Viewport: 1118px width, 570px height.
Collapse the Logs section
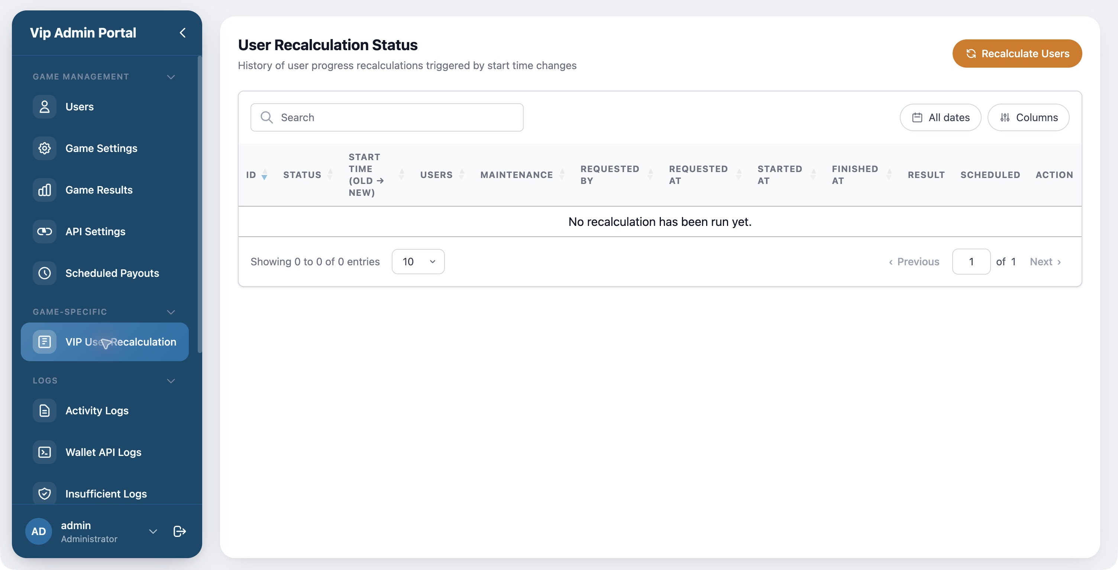[171, 380]
